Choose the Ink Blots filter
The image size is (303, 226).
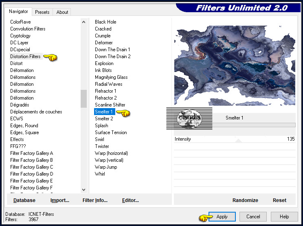point(103,70)
